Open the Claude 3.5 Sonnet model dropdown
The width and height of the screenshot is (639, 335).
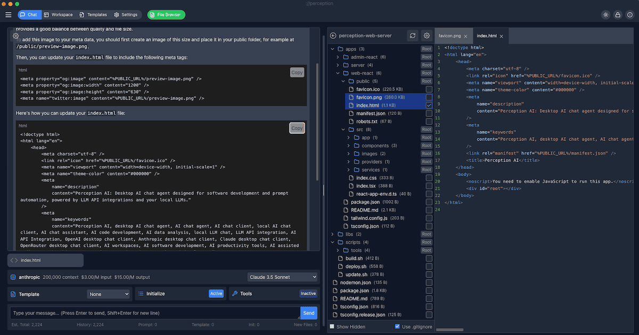tap(282, 277)
